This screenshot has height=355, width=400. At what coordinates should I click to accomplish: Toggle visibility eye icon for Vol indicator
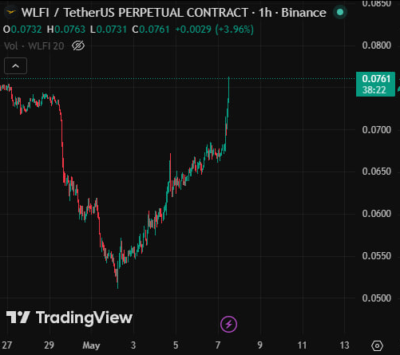(78, 46)
